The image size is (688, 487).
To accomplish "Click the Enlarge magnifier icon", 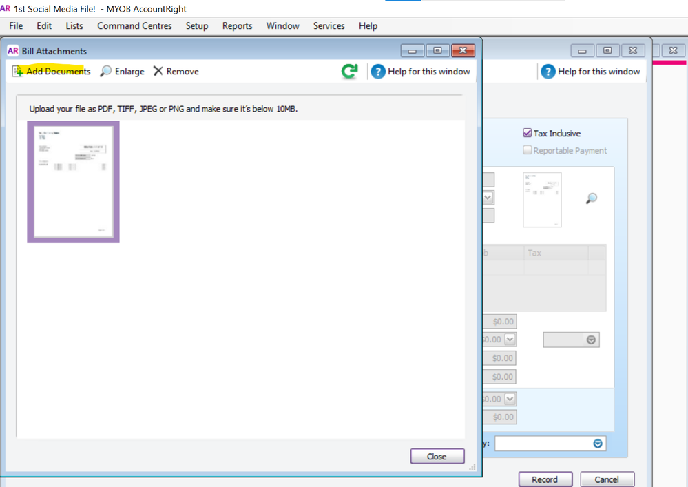I will [x=106, y=72].
